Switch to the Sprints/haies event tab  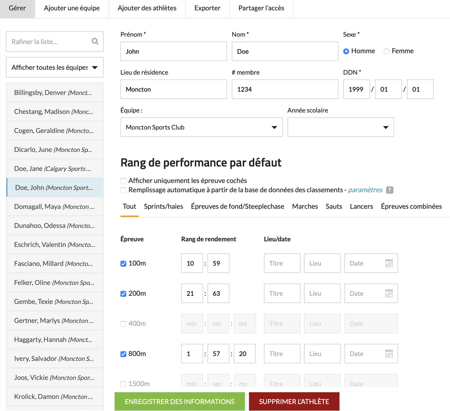click(x=163, y=206)
